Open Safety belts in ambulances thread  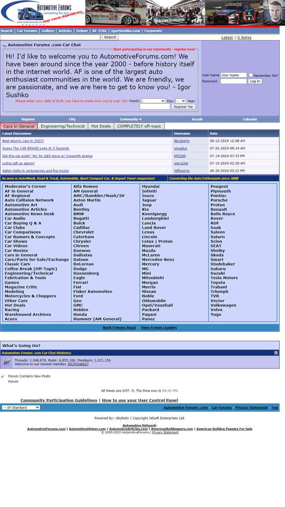coord(35,171)
